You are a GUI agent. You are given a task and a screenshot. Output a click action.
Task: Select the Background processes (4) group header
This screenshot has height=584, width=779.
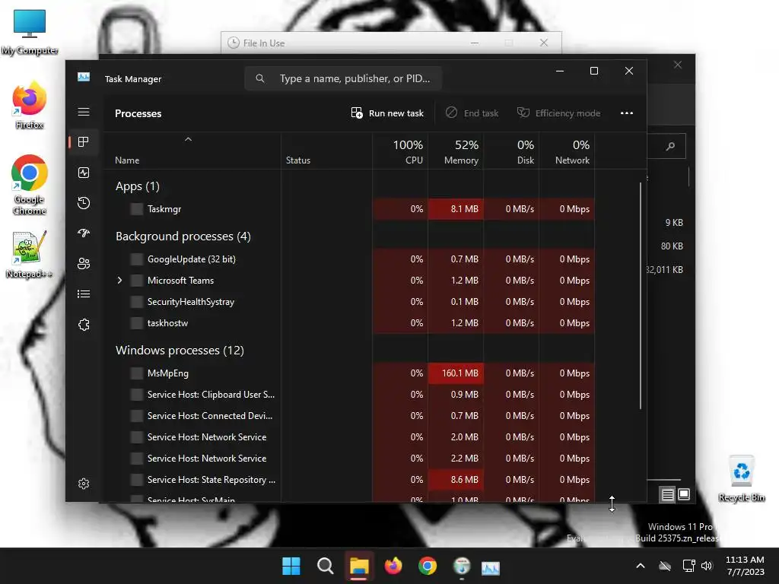pyautogui.click(x=183, y=236)
